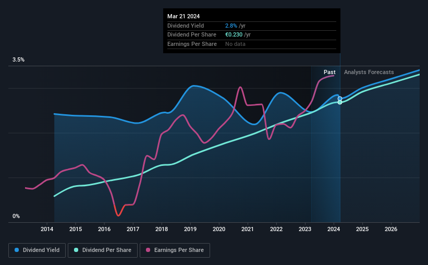Image resolution: width=428 pixels, height=265 pixels.
Task: Click the Analysts Forecasts label
Action: 369,72
